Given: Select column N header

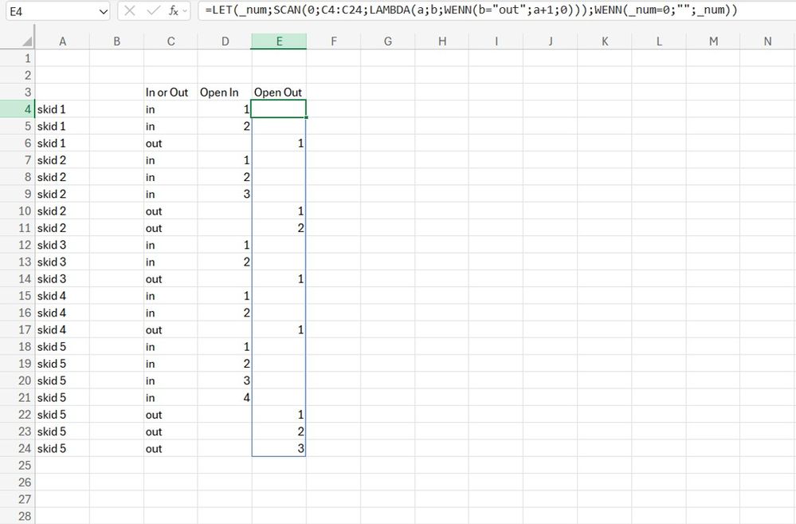Looking at the screenshot, I should click(x=767, y=41).
